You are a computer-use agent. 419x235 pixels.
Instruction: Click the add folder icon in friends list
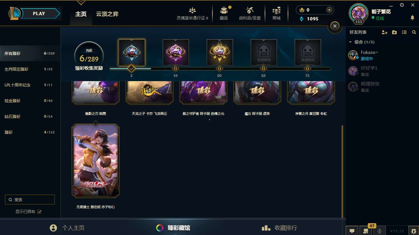[x=394, y=32]
